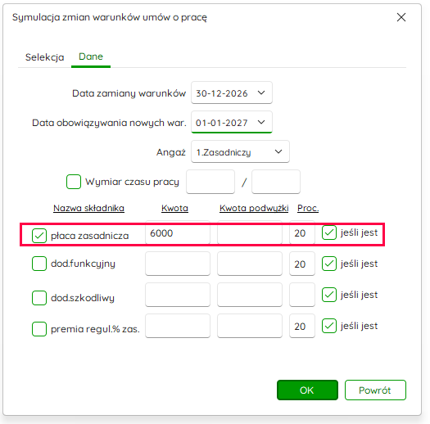Click Kwota podwyżki field for płaca zasadnicza
This screenshot has height=424, width=430.
pos(250,233)
